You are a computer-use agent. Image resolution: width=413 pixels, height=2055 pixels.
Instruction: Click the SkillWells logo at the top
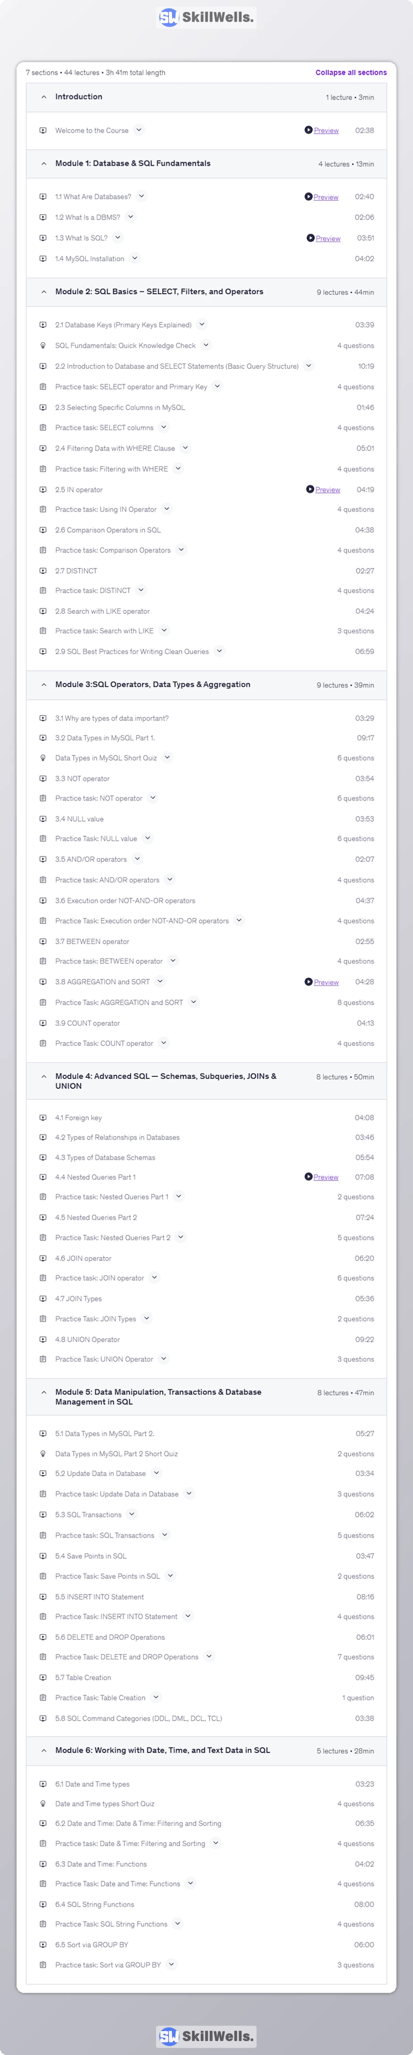pos(206,17)
